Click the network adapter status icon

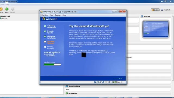[103, 82]
